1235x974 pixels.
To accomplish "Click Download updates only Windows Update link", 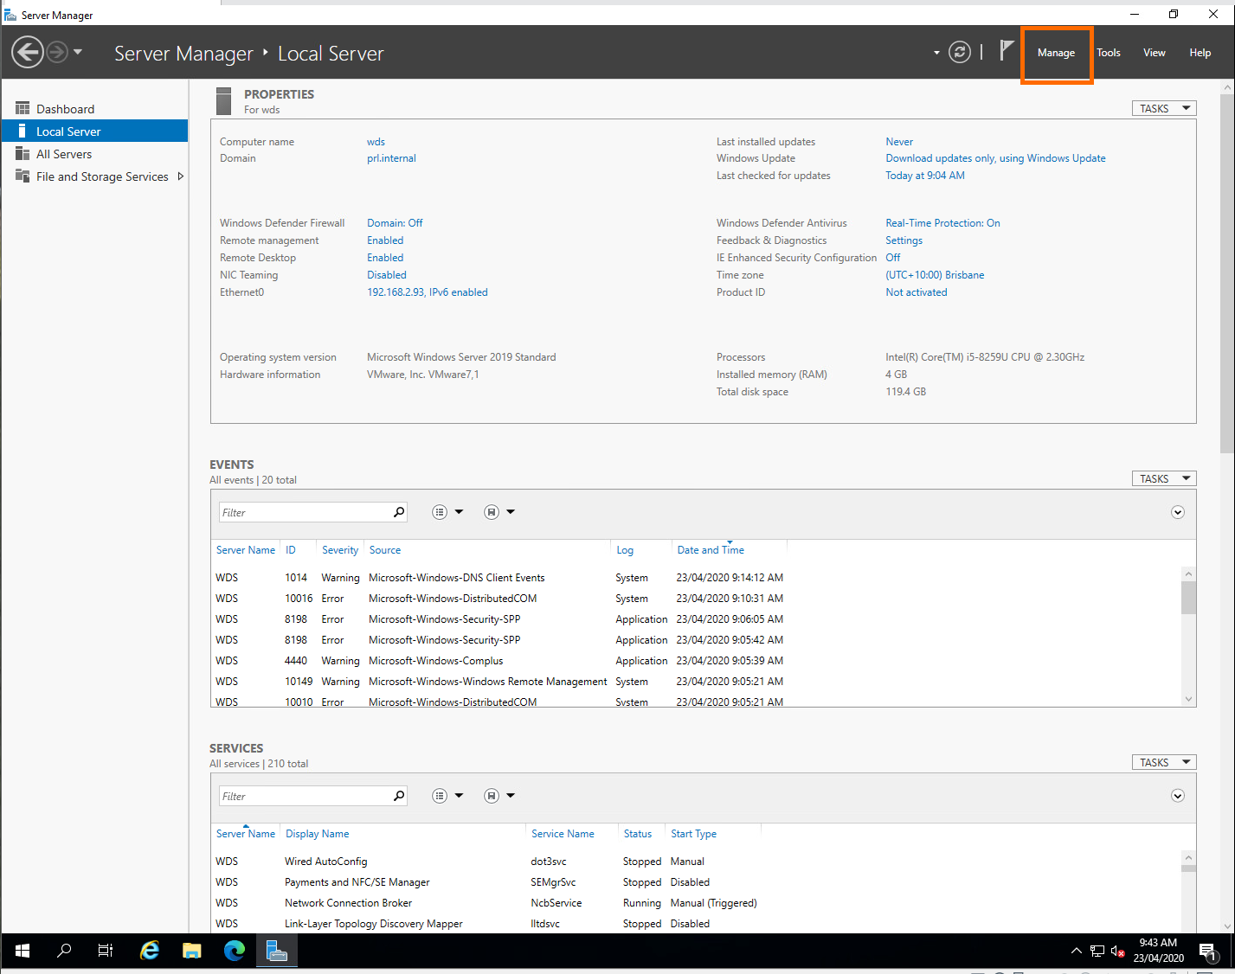I will click(x=995, y=158).
